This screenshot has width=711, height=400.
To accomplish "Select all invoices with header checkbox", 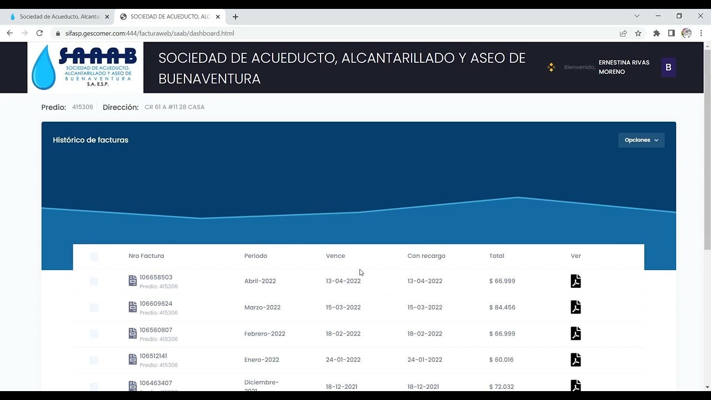I will pos(94,256).
